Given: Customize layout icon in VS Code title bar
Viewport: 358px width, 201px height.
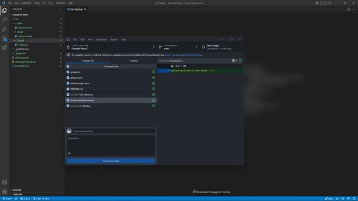Looking at the screenshot, I should click(330, 3).
